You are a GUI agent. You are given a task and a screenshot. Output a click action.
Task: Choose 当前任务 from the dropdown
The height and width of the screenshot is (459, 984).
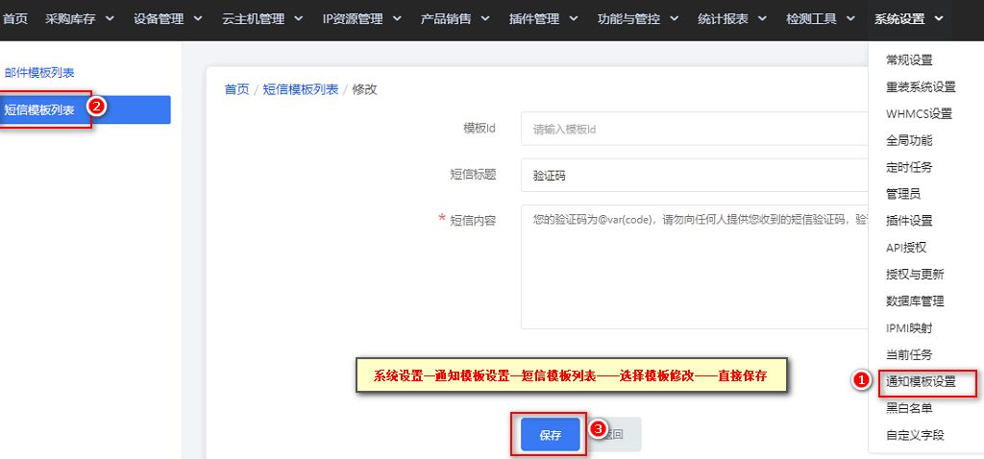pyautogui.click(x=909, y=354)
